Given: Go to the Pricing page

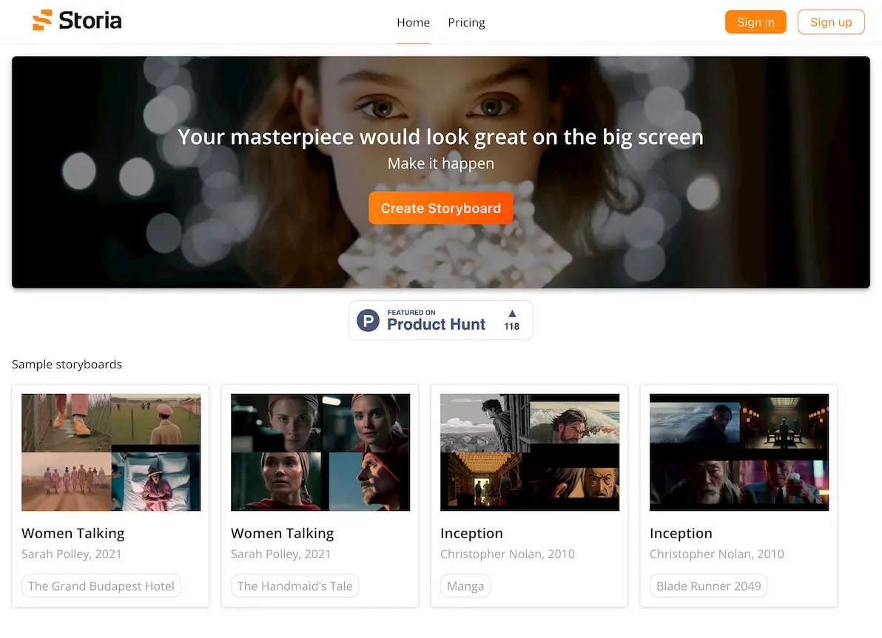Looking at the screenshot, I should click(466, 22).
